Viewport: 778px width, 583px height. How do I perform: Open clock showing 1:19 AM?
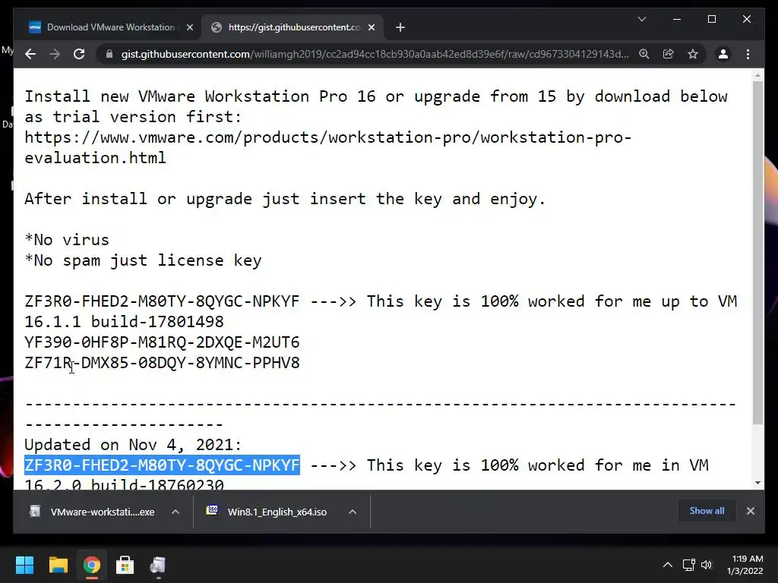pyautogui.click(x=746, y=565)
